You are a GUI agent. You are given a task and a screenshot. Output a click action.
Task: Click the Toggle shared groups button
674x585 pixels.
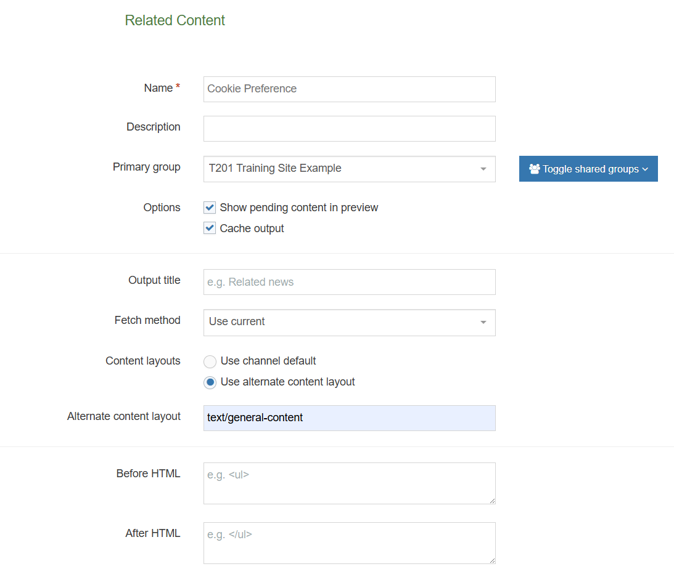588,169
